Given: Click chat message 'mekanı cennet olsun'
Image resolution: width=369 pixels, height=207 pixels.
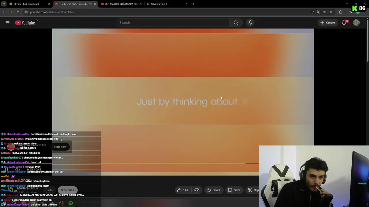Looking at the screenshot, I should coord(25,143).
